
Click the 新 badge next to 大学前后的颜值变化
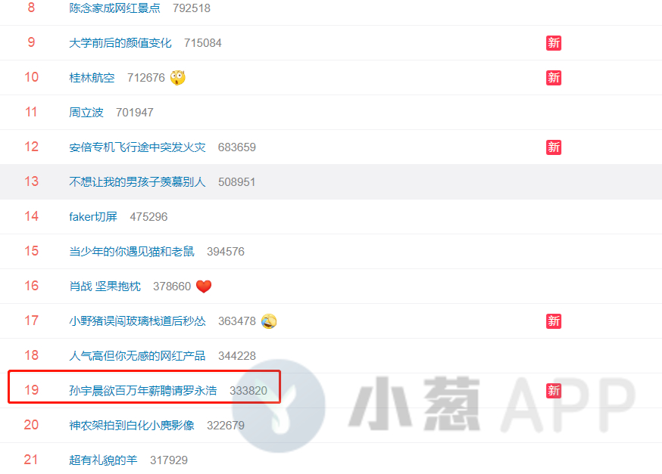pos(554,43)
